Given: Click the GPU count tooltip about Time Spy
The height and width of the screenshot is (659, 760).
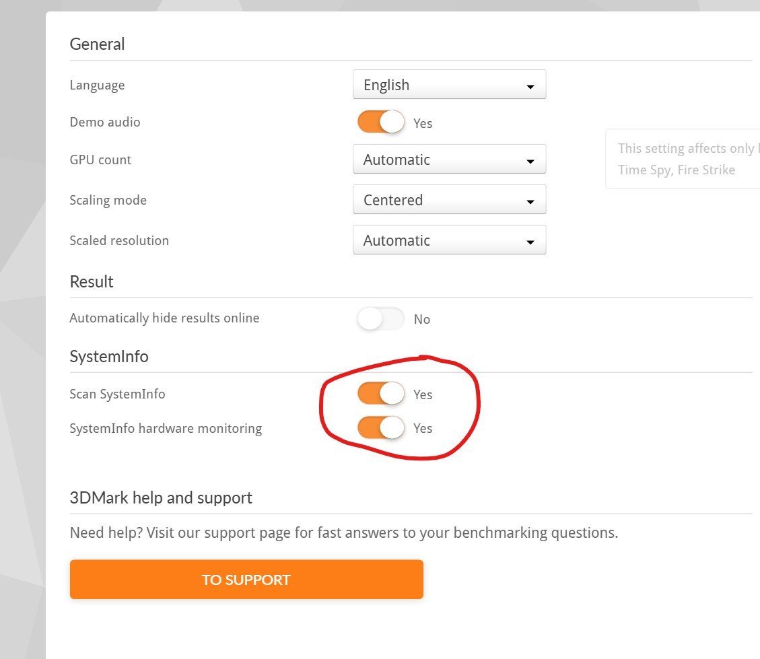Looking at the screenshot, I should (683, 159).
